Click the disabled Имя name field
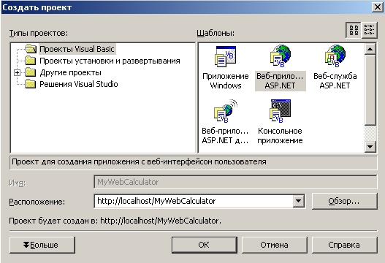Screen dimensions: 385x263 click(235, 182)
